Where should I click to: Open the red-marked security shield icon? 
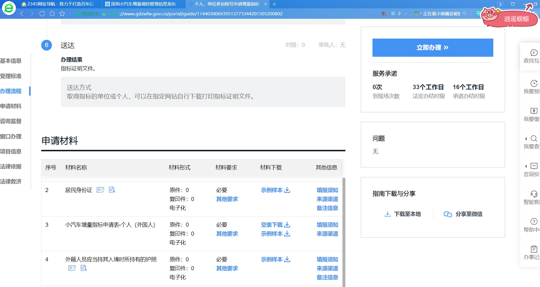tap(384, 14)
